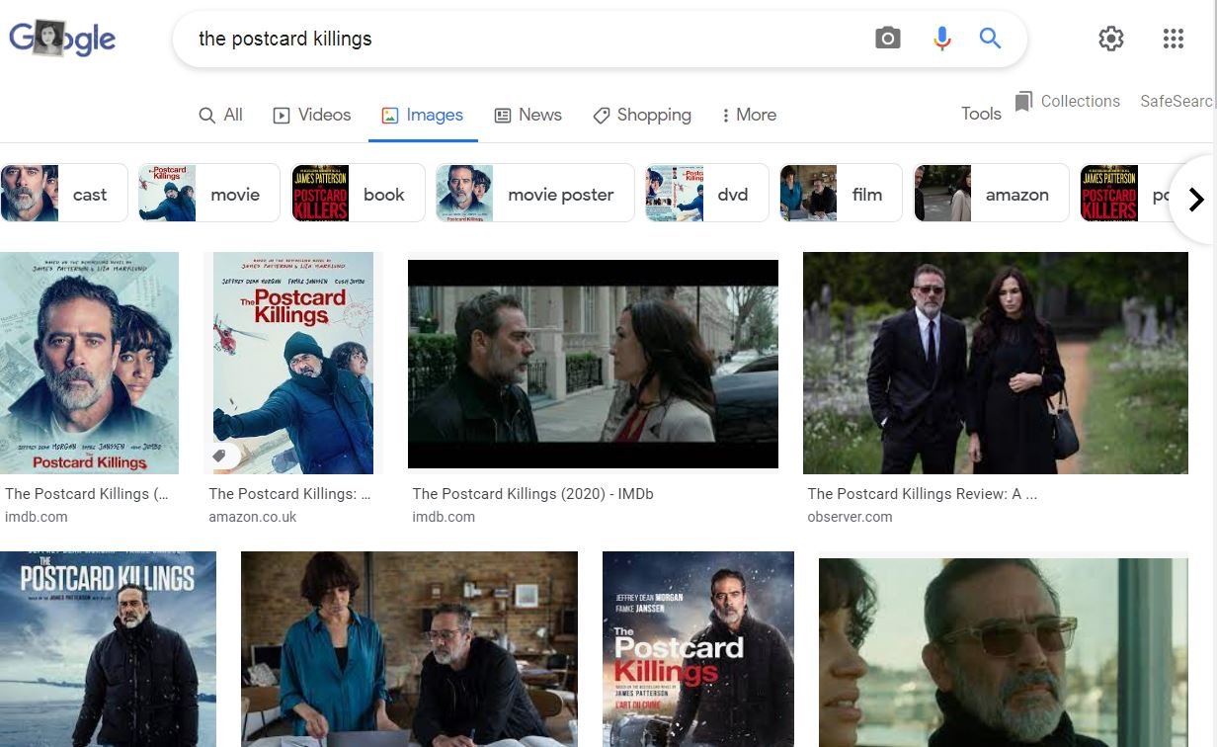1217x747 pixels.
Task: Open the 'The Postcard Killings Review: A ...' title
Action: coord(922,493)
